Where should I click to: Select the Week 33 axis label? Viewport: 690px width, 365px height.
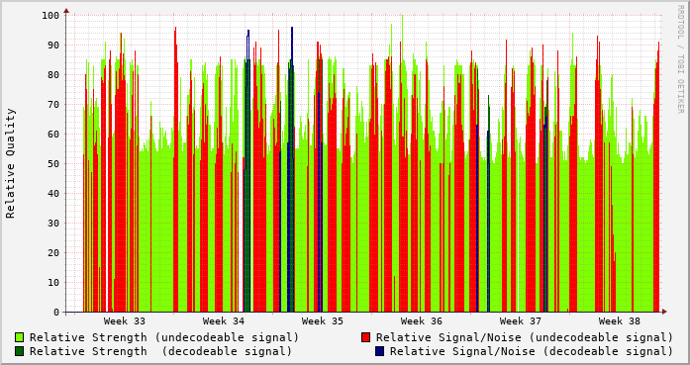125,321
